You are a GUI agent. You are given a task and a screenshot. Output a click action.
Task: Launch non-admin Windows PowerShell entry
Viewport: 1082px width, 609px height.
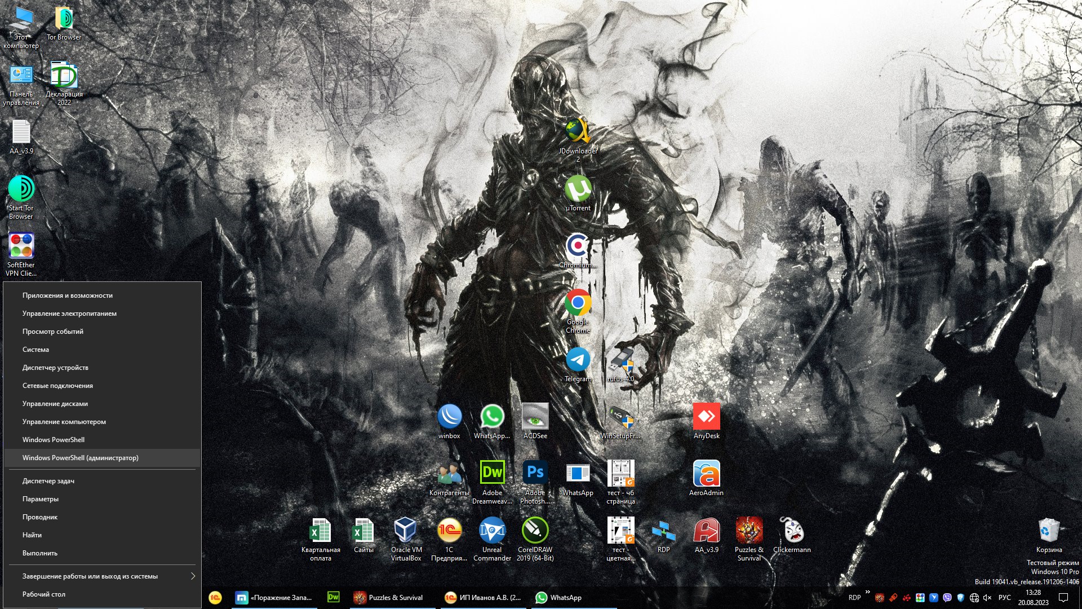tap(102, 440)
